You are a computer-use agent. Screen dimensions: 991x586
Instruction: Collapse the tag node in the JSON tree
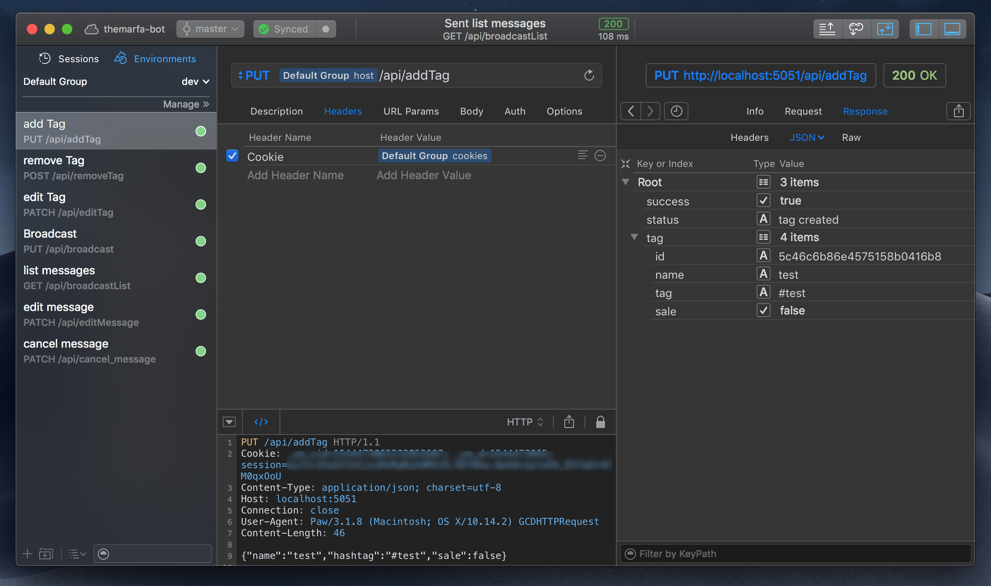pyautogui.click(x=634, y=238)
